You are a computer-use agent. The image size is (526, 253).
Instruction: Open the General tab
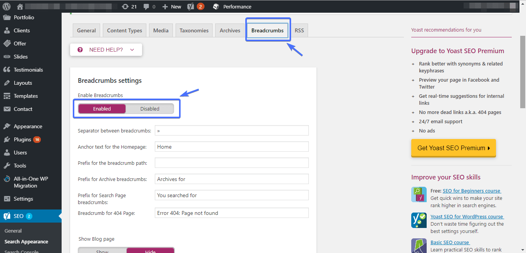coord(86,30)
